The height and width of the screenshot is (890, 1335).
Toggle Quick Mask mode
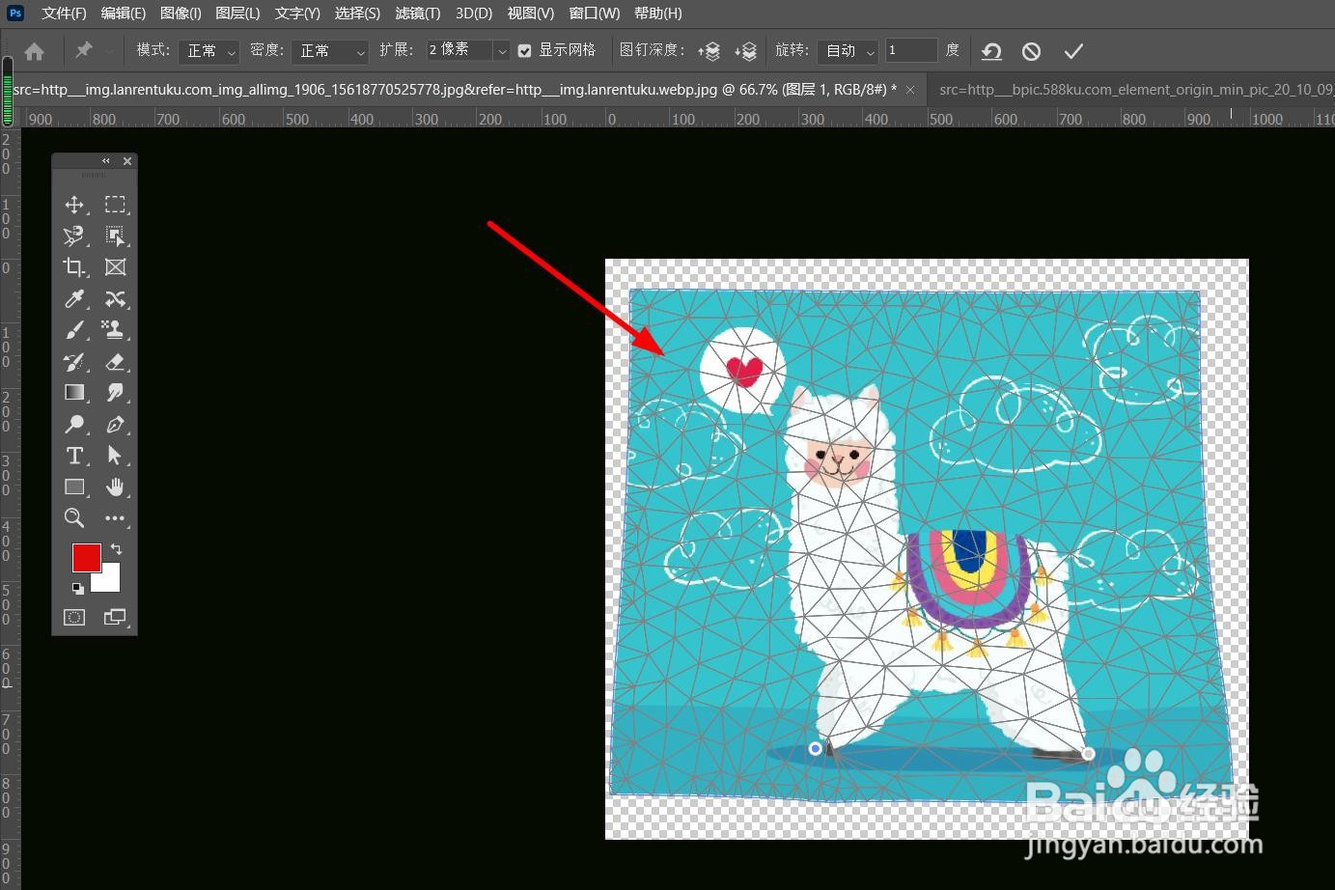click(x=74, y=617)
